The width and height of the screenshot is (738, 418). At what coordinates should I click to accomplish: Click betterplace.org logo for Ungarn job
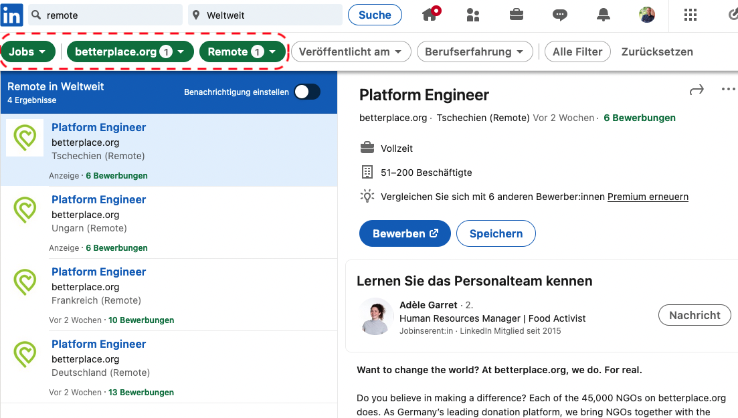coord(25,209)
